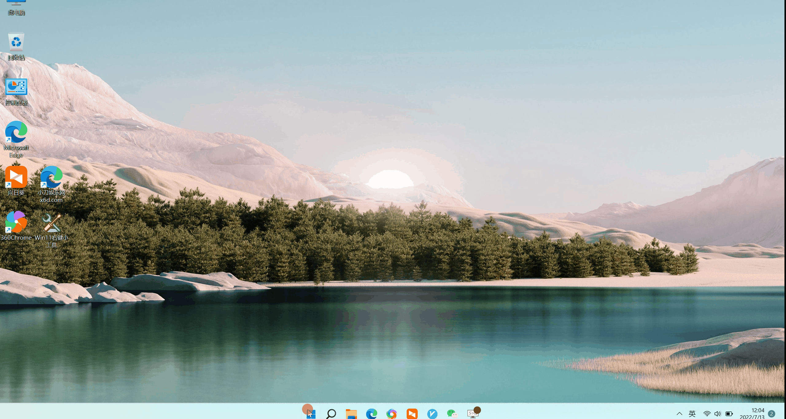Expand hidden system tray icons chevron
Screen dimensions: 786x419
pos(680,414)
